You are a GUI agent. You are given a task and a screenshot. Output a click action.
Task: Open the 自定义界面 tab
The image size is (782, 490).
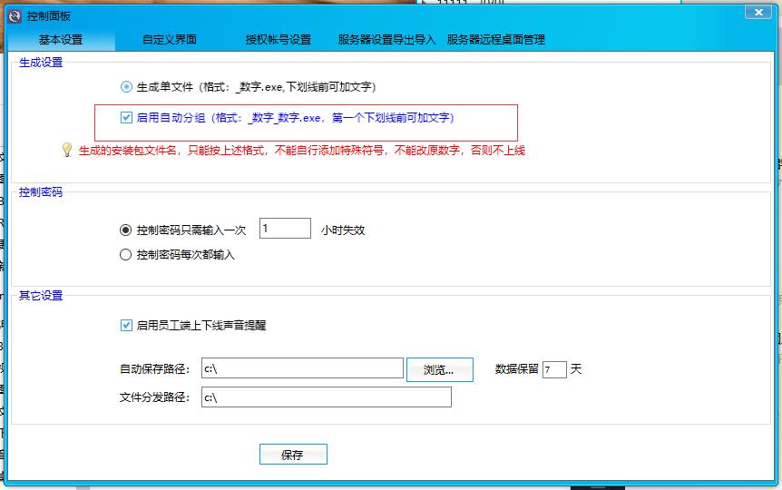170,40
